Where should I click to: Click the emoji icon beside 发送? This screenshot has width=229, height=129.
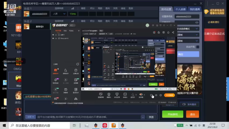click(x=143, y=117)
